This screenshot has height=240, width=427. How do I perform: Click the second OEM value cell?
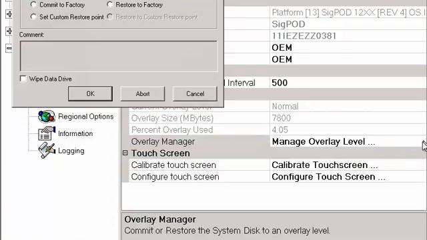(282, 59)
